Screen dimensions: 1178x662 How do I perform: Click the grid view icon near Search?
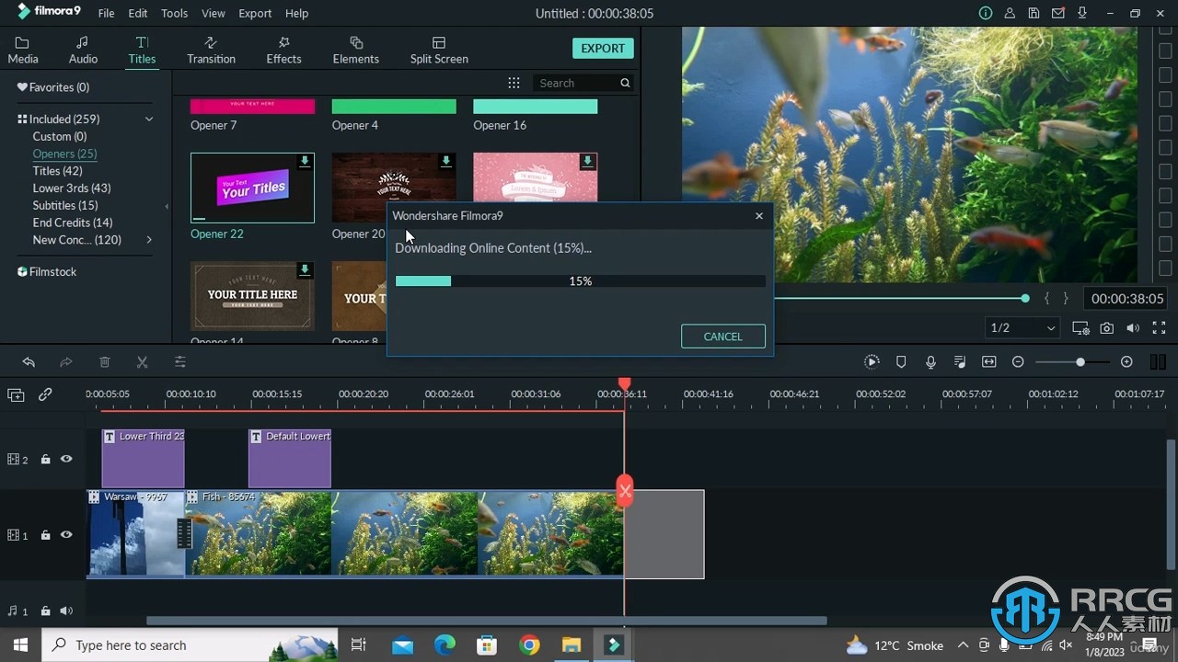tap(514, 83)
